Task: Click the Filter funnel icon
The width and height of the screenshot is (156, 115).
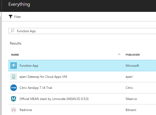Action: point(11,17)
